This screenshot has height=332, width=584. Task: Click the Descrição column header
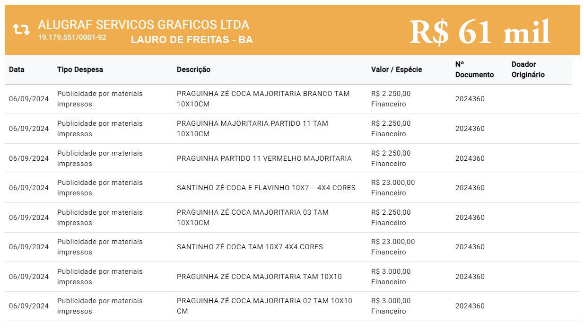193,70
